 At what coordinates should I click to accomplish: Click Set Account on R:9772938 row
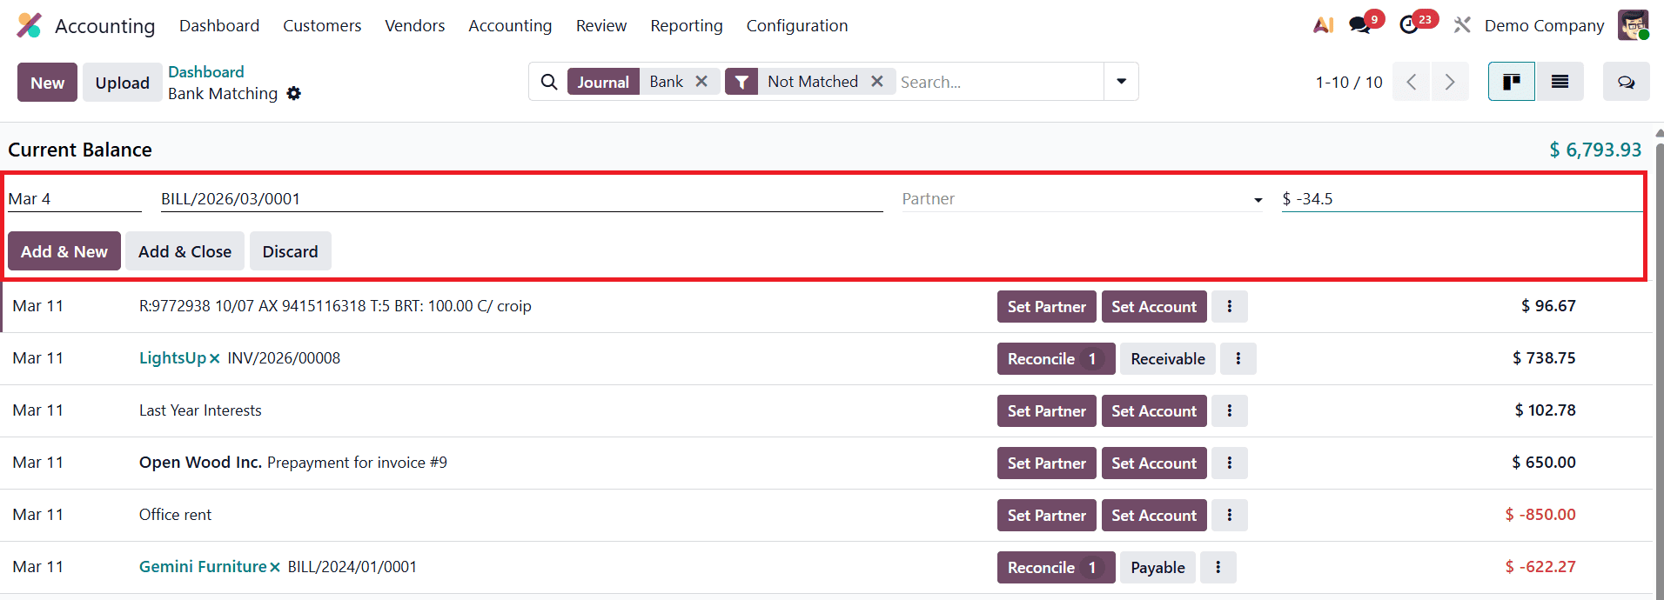1154,306
